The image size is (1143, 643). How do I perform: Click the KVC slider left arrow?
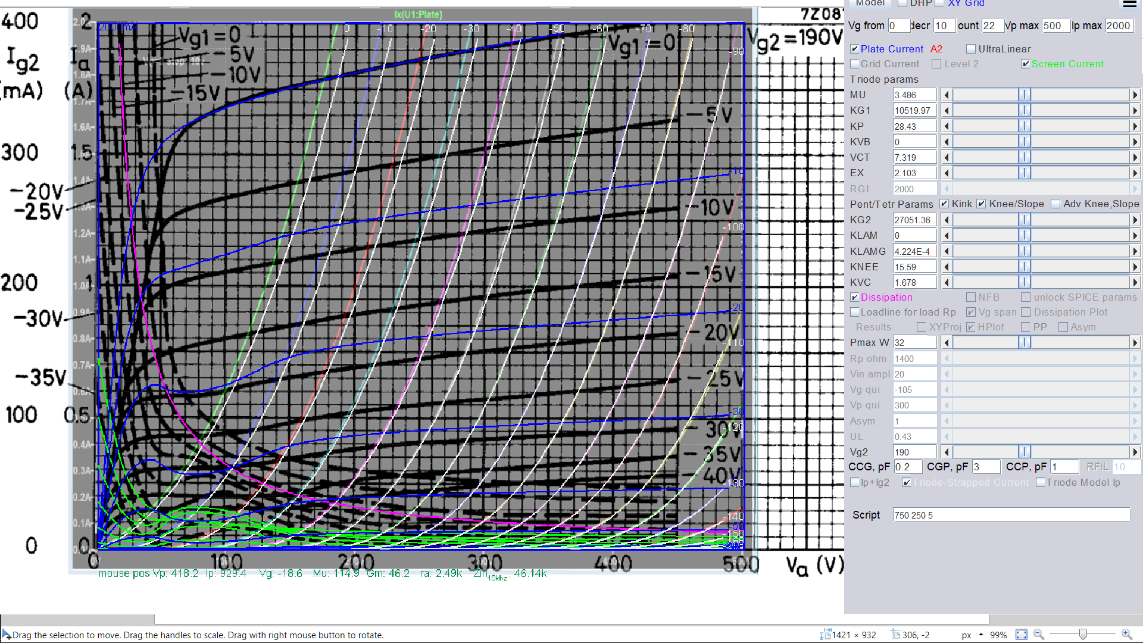(947, 282)
